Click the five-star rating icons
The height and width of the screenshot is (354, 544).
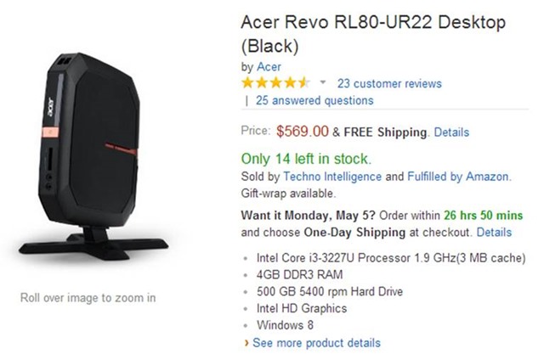coord(275,83)
